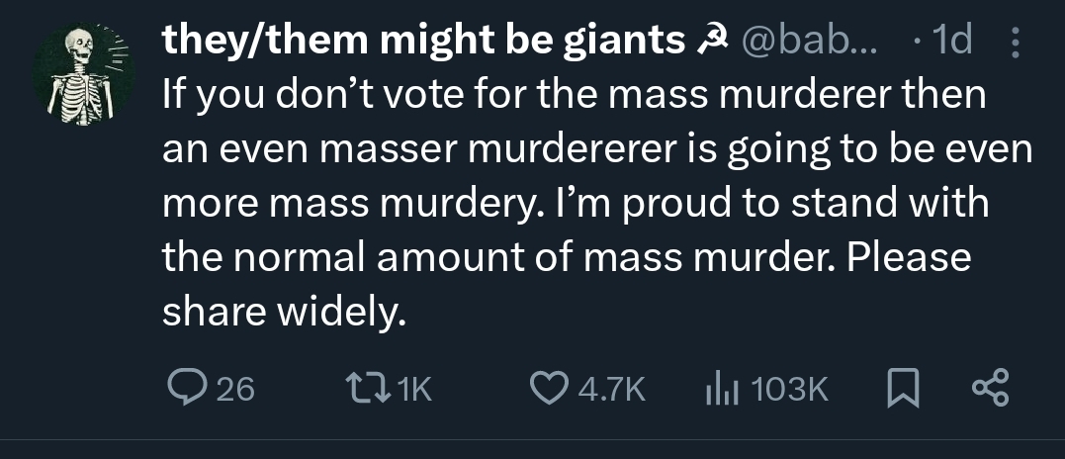
Task: Click the reply speech bubble icon
Action: (185, 388)
